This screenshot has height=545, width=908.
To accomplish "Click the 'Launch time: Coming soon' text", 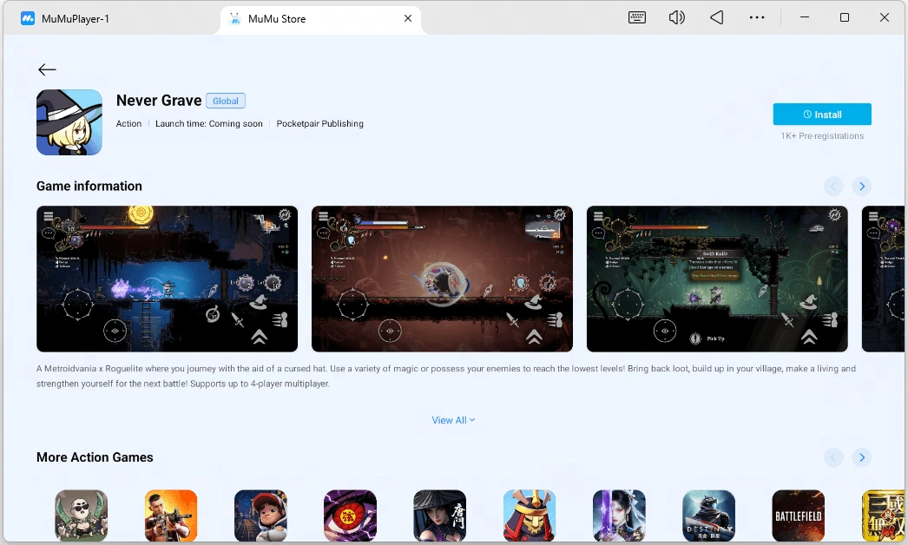I will (x=208, y=123).
